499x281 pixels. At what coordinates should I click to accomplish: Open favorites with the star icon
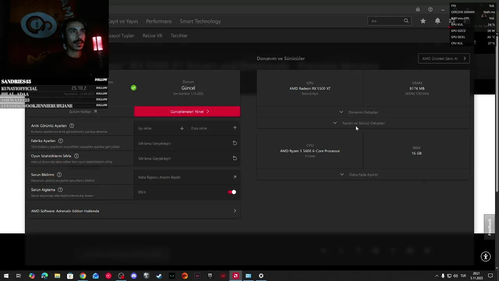tap(423, 21)
